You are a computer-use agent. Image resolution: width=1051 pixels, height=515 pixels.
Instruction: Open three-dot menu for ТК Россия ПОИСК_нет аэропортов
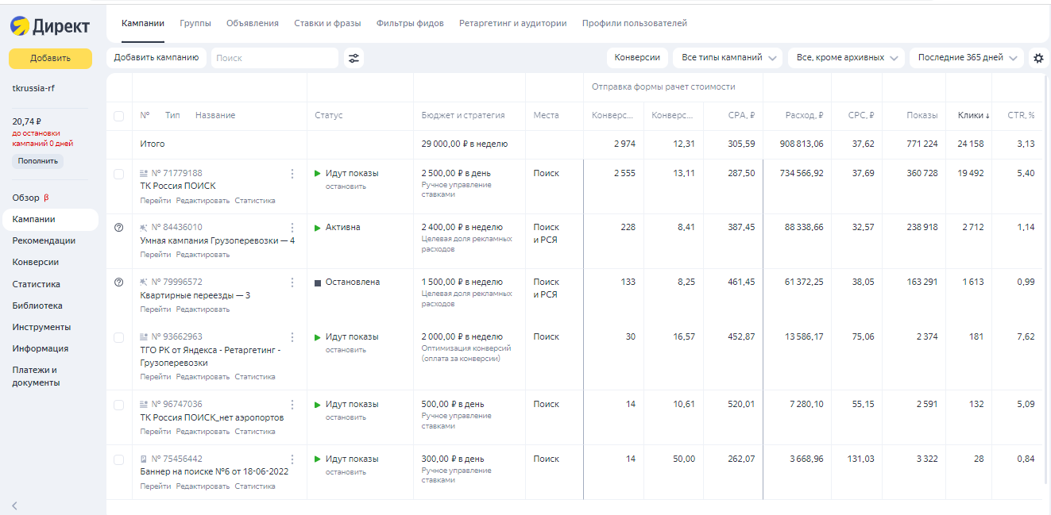coord(292,405)
